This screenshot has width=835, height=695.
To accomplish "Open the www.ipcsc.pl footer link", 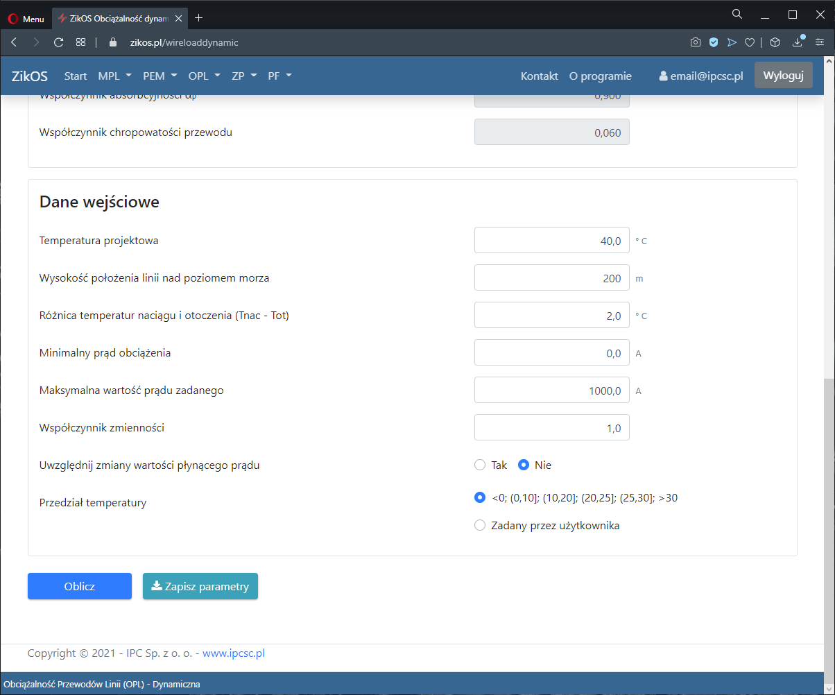I will pos(234,653).
